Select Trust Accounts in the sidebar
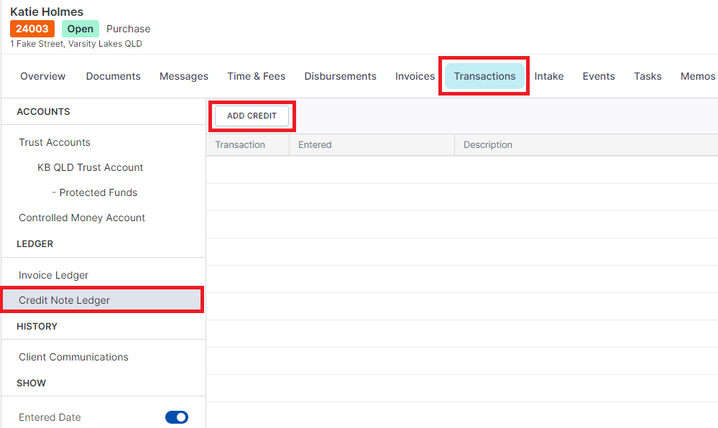The height and width of the screenshot is (428, 718). pos(55,142)
